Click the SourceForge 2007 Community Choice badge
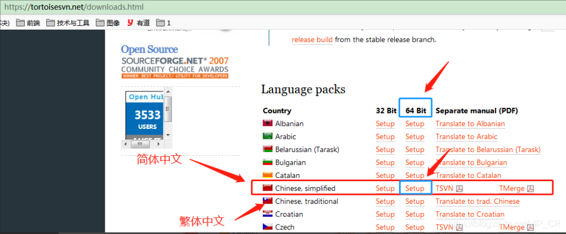This screenshot has height=234, width=566. 175,68
